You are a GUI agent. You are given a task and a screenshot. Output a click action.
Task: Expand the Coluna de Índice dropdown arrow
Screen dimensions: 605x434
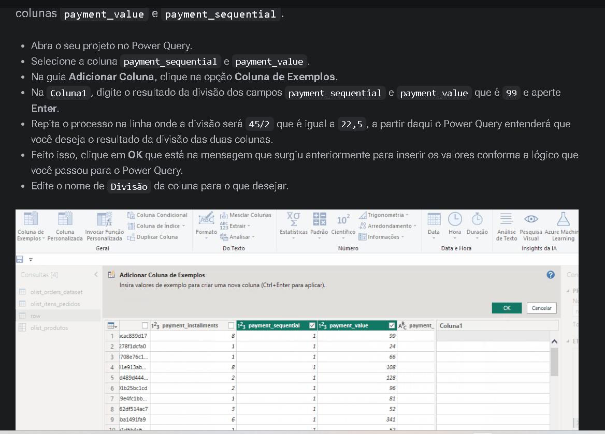click(184, 226)
